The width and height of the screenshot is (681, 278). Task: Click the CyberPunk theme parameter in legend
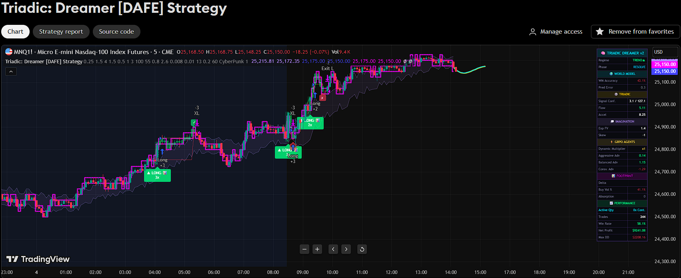click(x=231, y=61)
